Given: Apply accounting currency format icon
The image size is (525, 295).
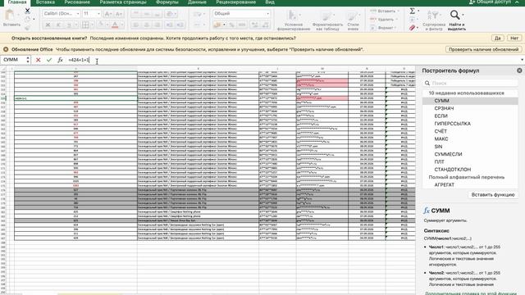Looking at the screenshot, I should pyautogui.click(x=217, y=25).
